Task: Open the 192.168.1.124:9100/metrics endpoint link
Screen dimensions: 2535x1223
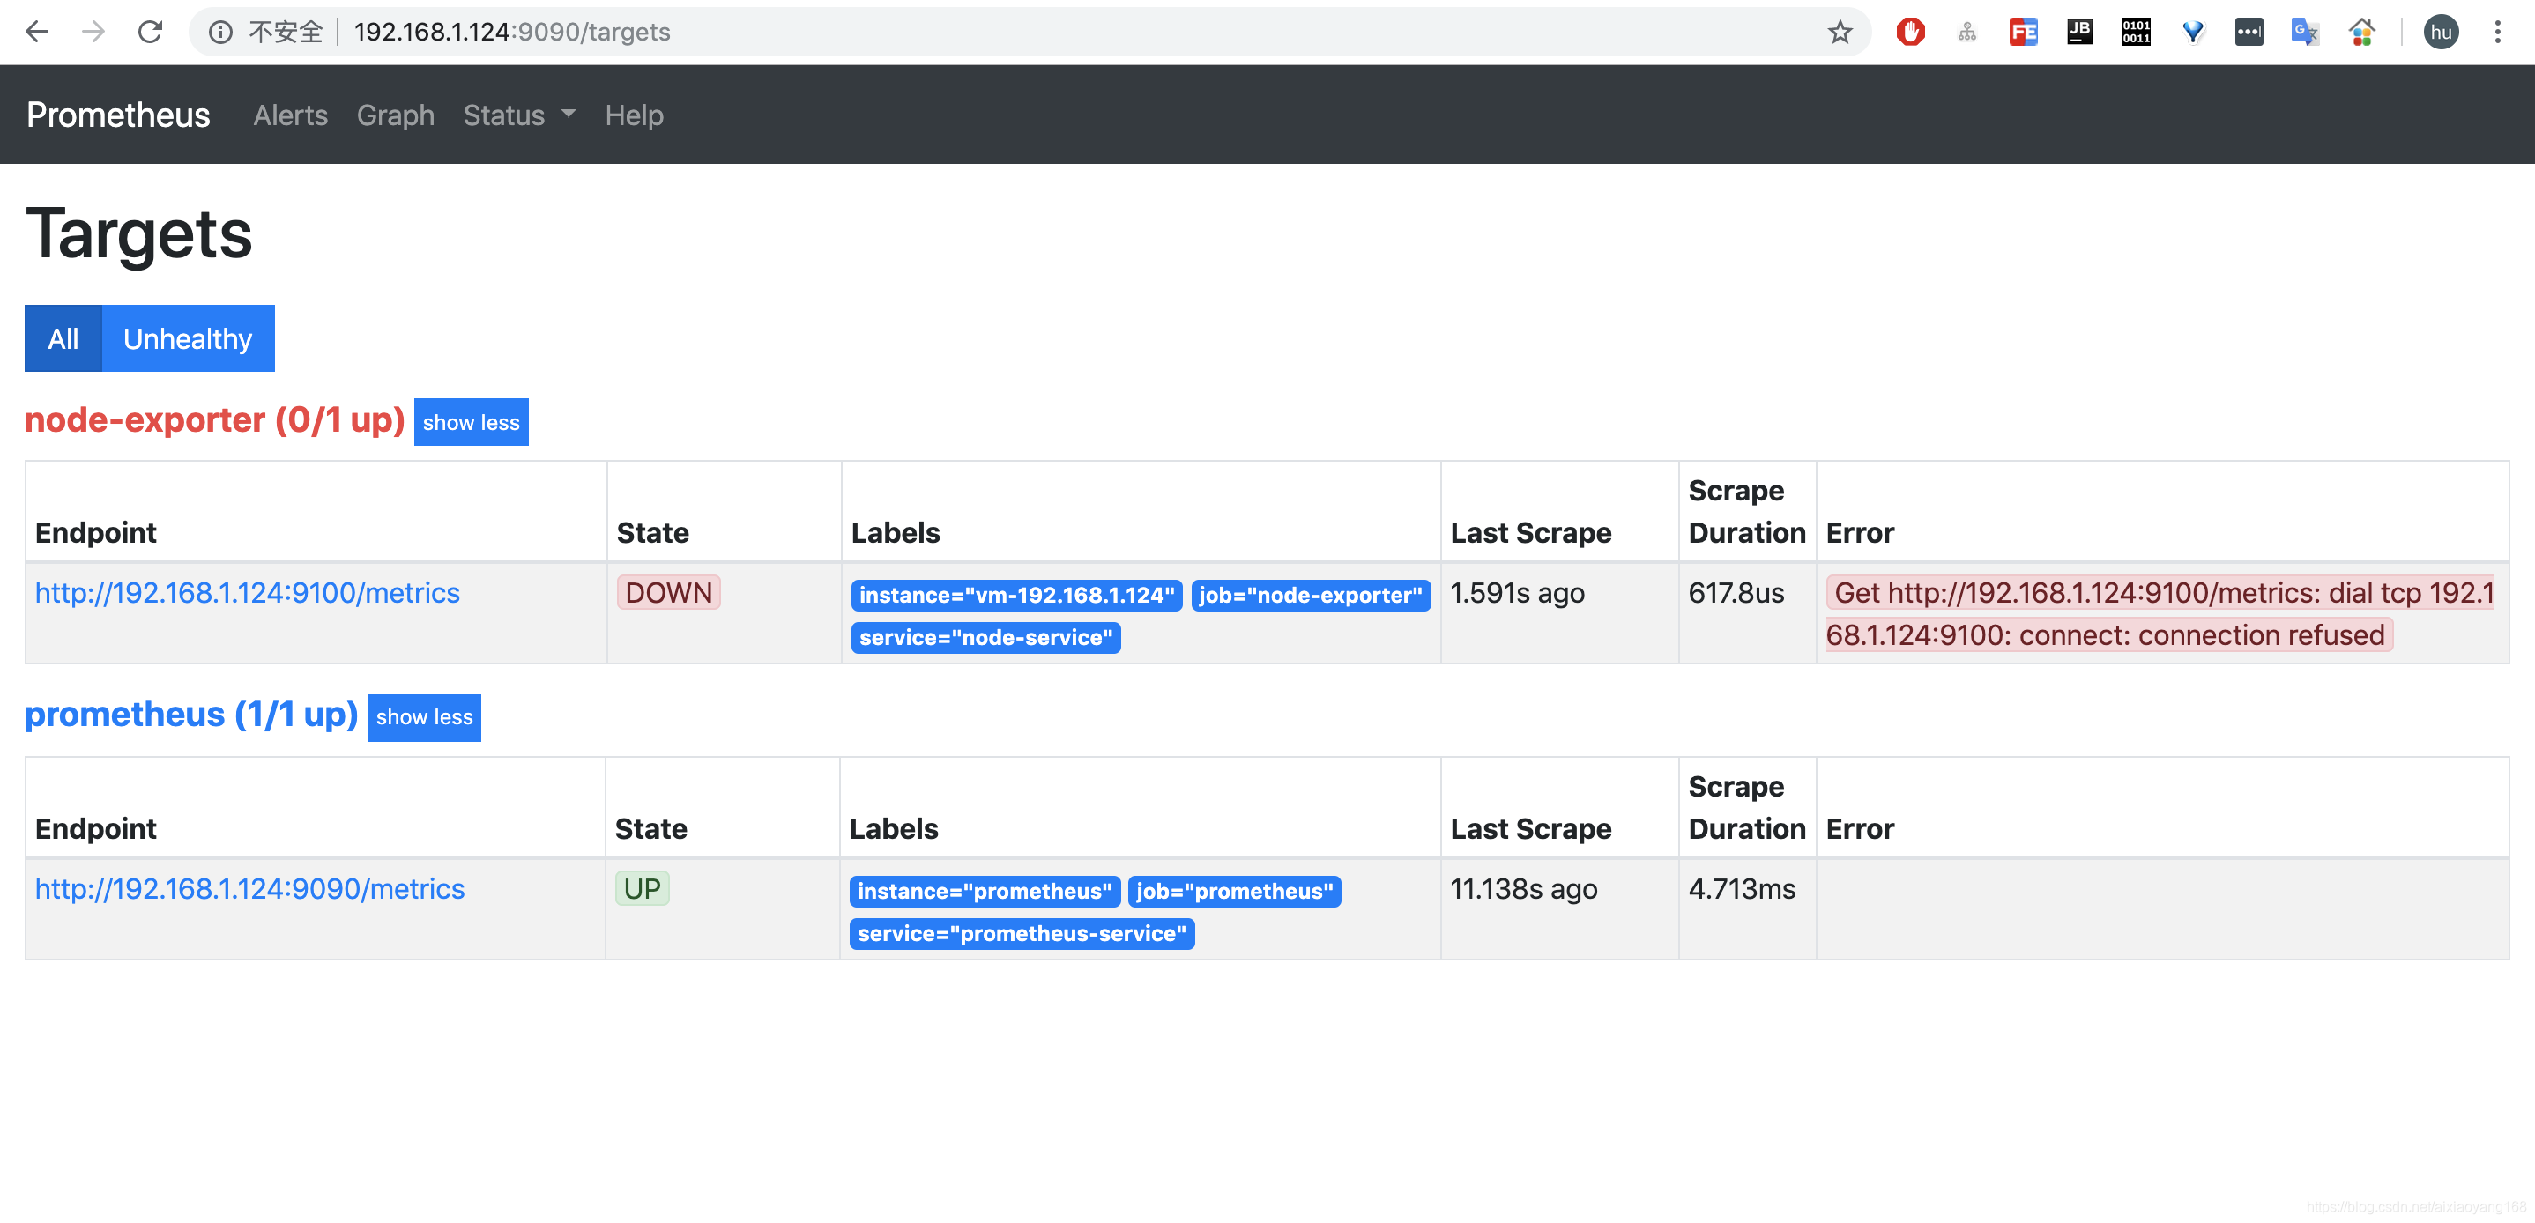Action: pos(247,592)
